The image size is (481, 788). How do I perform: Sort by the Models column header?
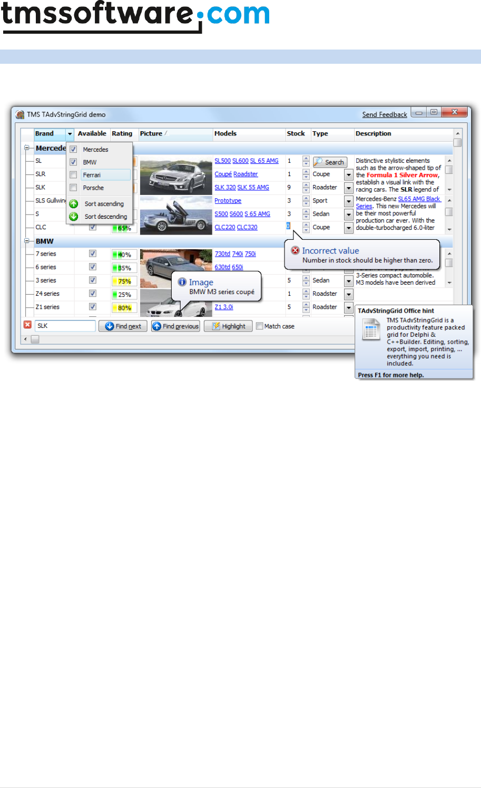point(249,134)
